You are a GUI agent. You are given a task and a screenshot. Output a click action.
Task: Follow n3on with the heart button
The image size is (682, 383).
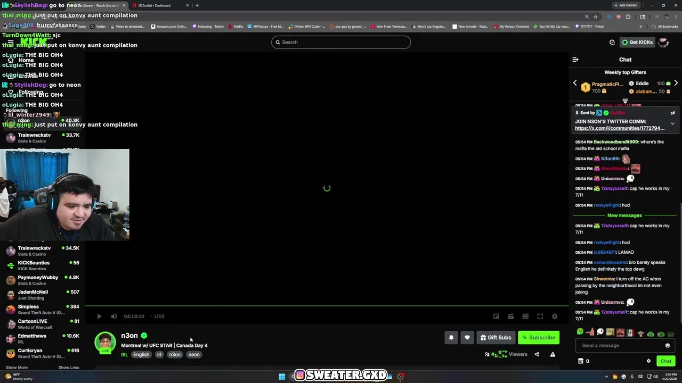[x=467, y=337]
